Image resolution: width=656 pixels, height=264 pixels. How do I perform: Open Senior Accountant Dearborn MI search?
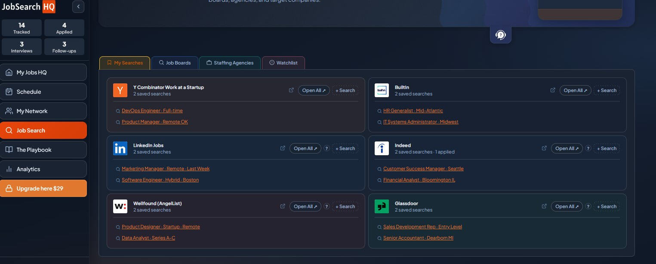[x=418, y=238]
